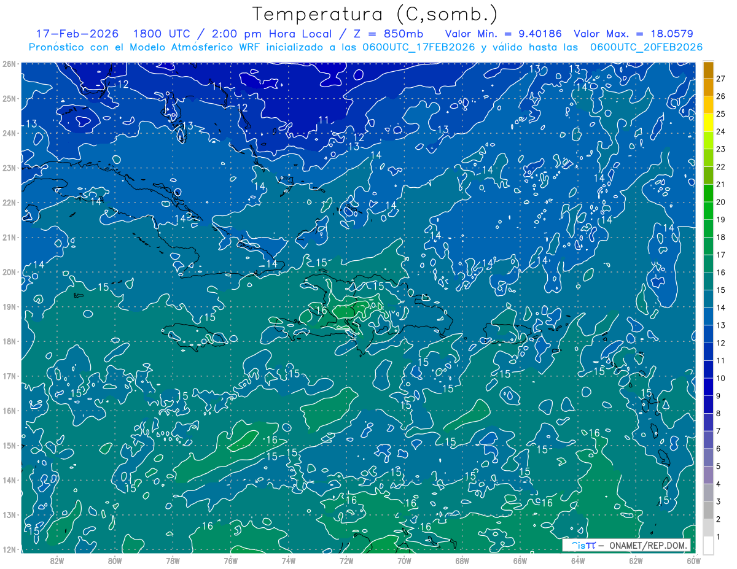
Task: Click the ONAMET/REP.DOM. credit box
Action: [x=627, y=545]
